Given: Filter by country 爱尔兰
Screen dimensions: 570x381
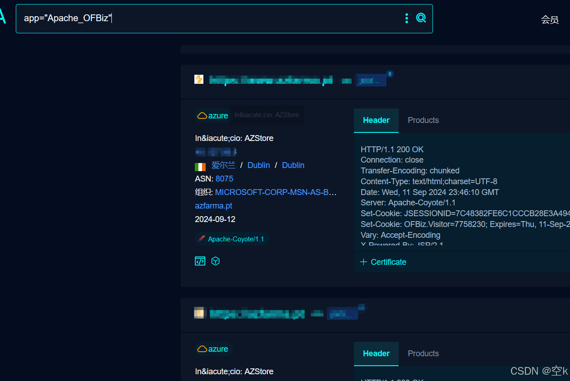Looking at the screenshot, I should coord(223,165).
